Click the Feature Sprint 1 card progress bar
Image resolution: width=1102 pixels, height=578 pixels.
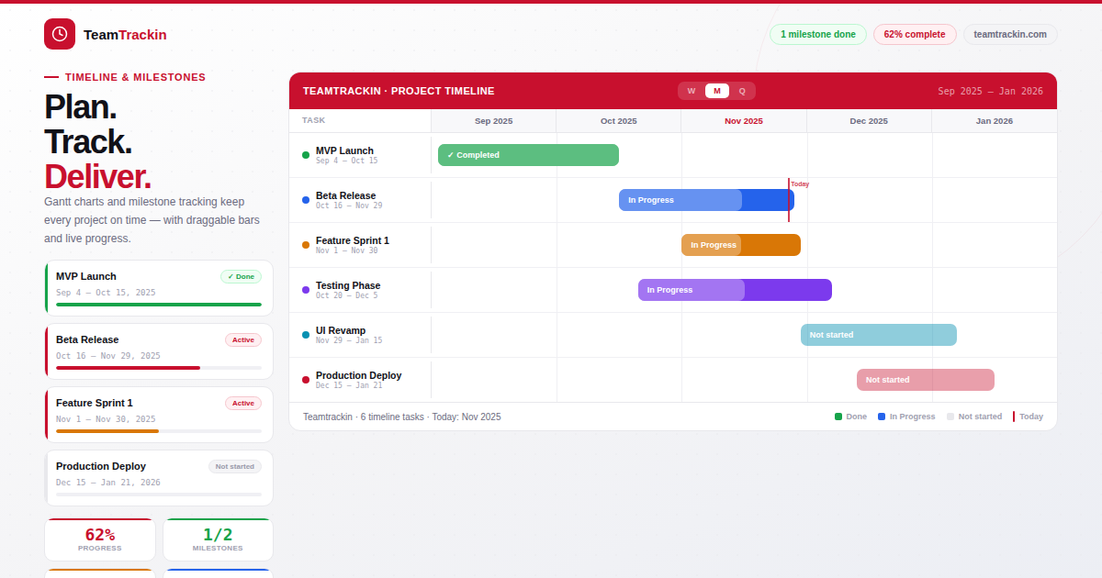tap(159, 431)
